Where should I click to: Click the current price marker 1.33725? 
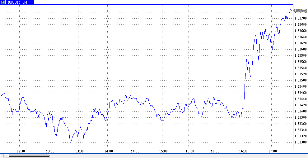tap(301, 10)
